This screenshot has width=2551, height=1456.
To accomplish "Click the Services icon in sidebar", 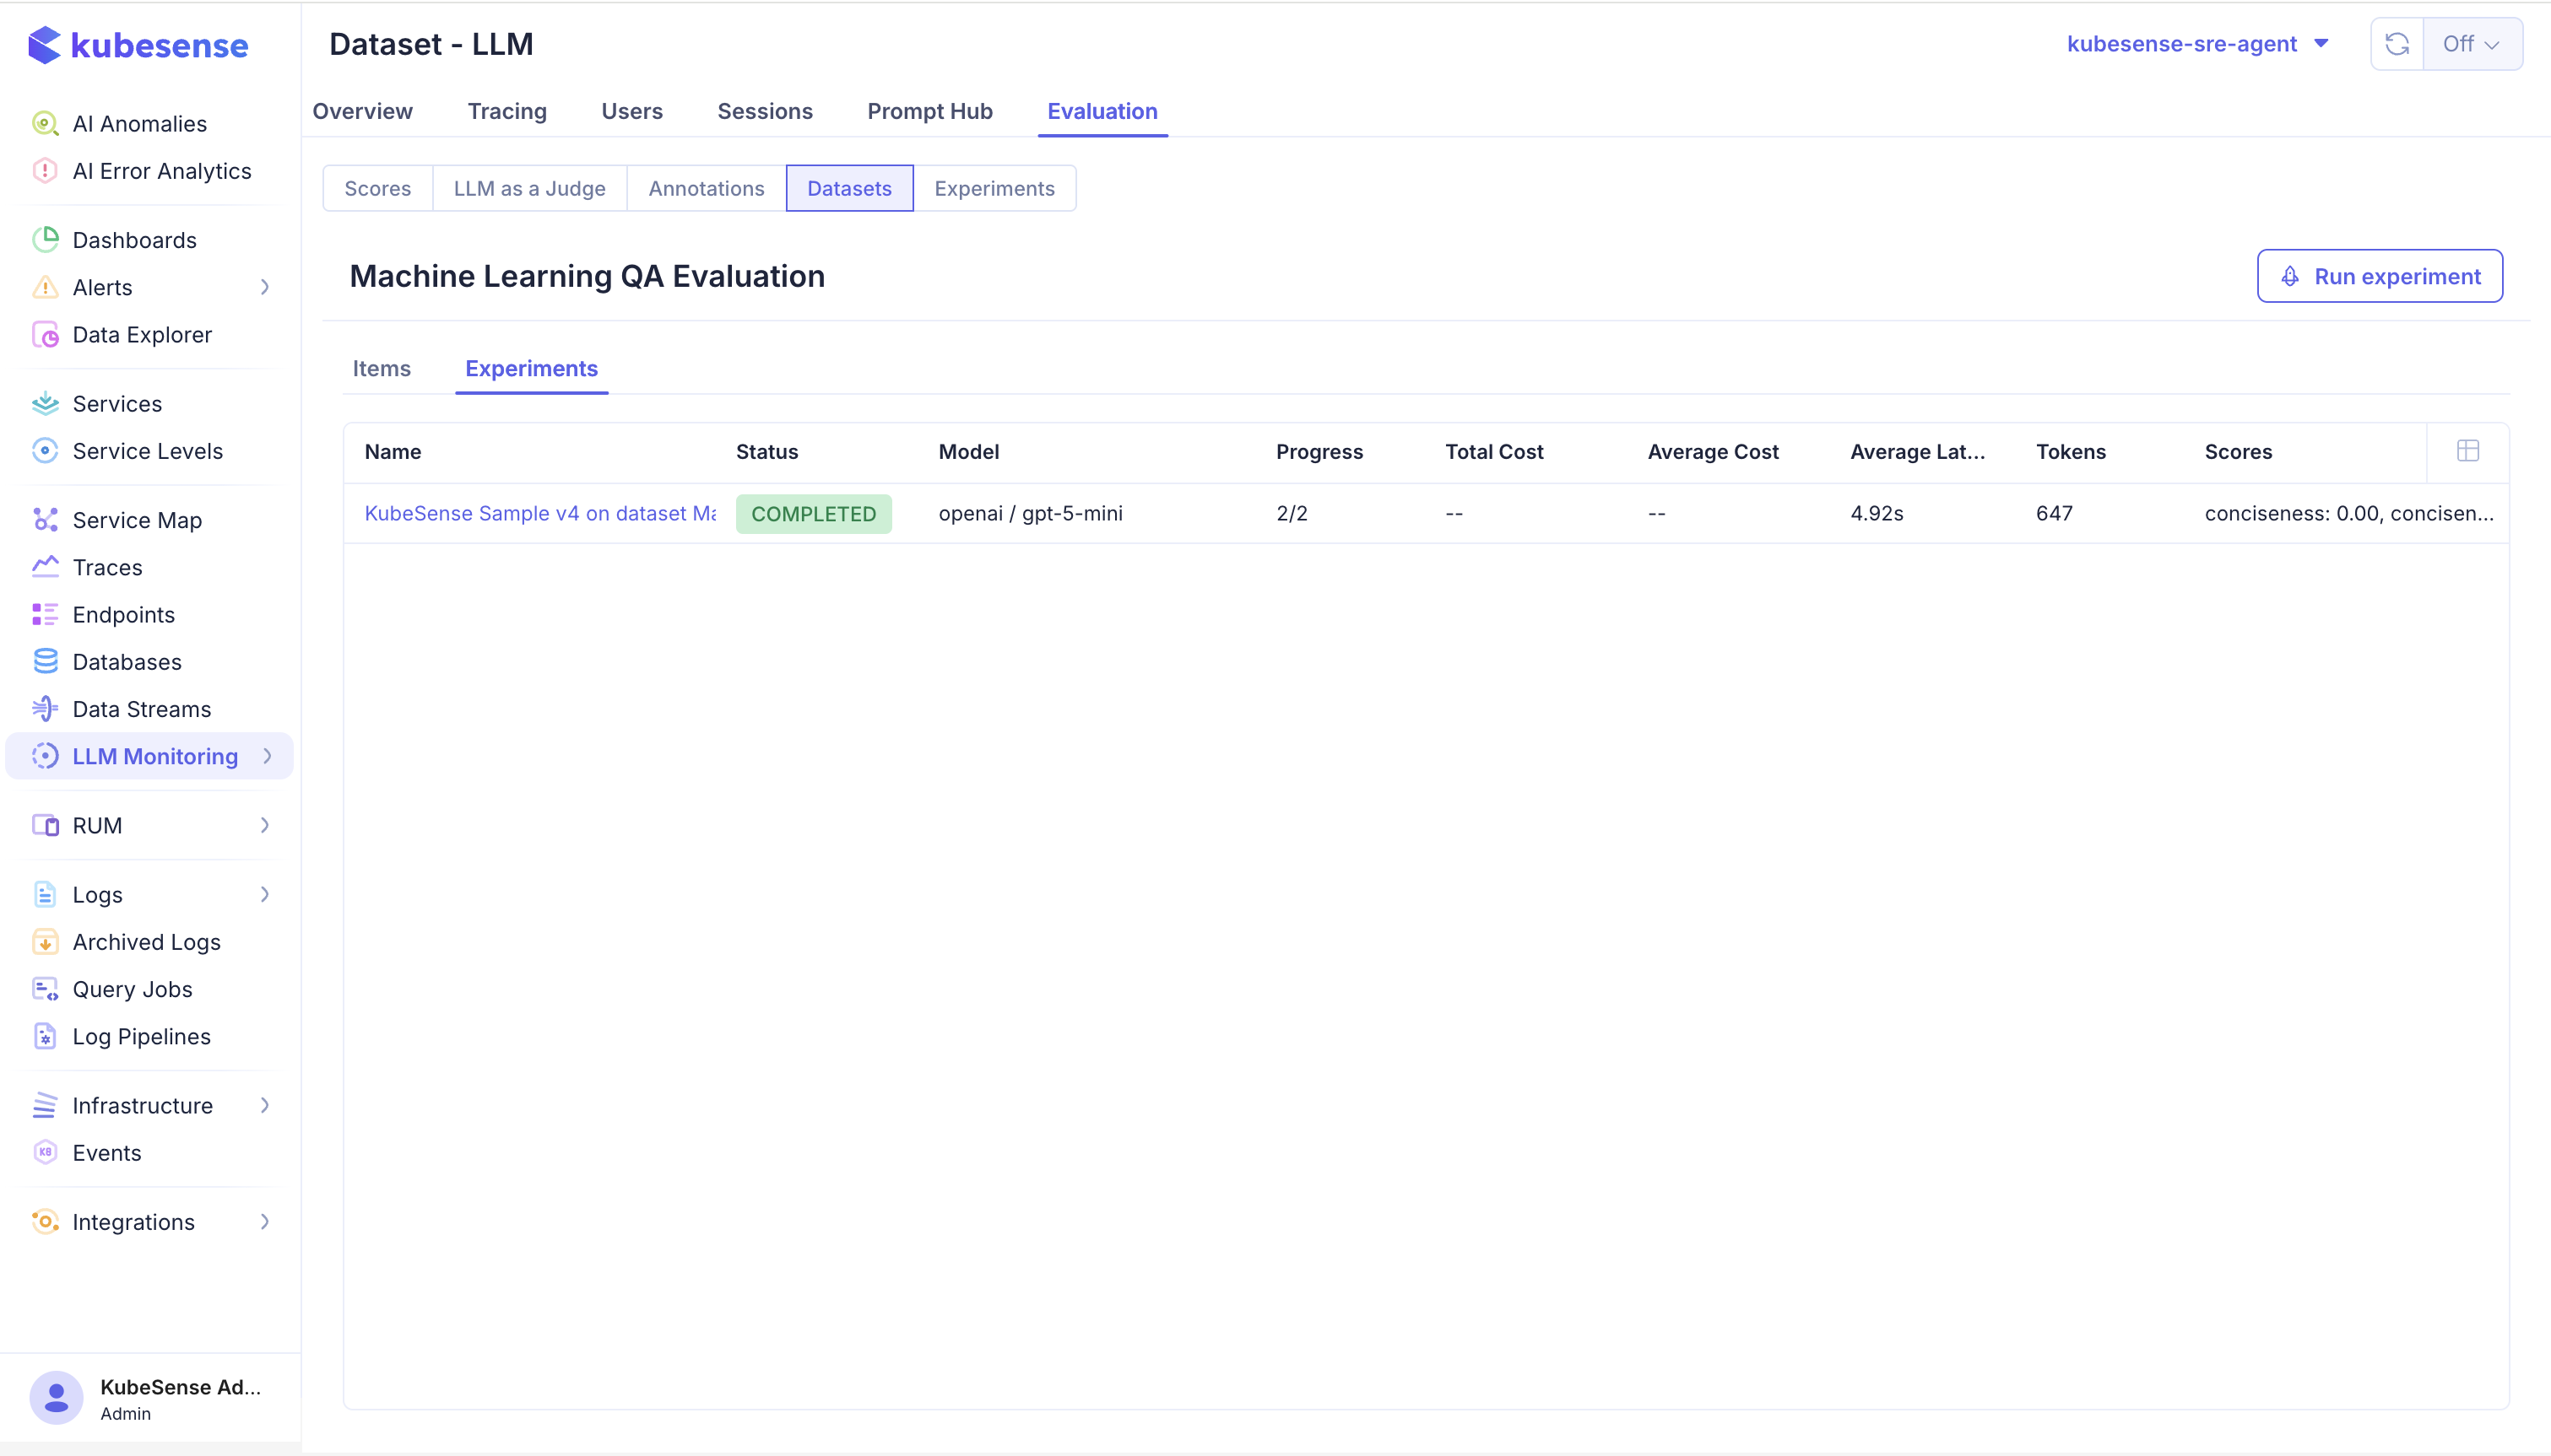I will pyautogui.click(x=45, y=404).
